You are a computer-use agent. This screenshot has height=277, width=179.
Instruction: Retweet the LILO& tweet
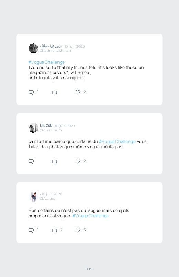point(54,161)
